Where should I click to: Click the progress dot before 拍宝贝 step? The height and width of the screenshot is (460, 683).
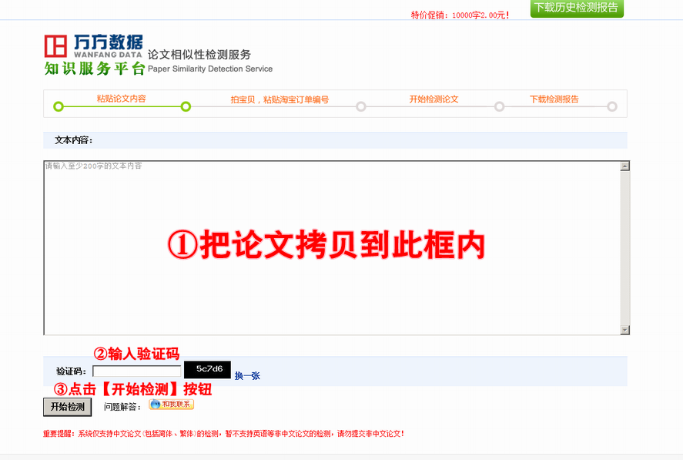(x=186, y=107)
